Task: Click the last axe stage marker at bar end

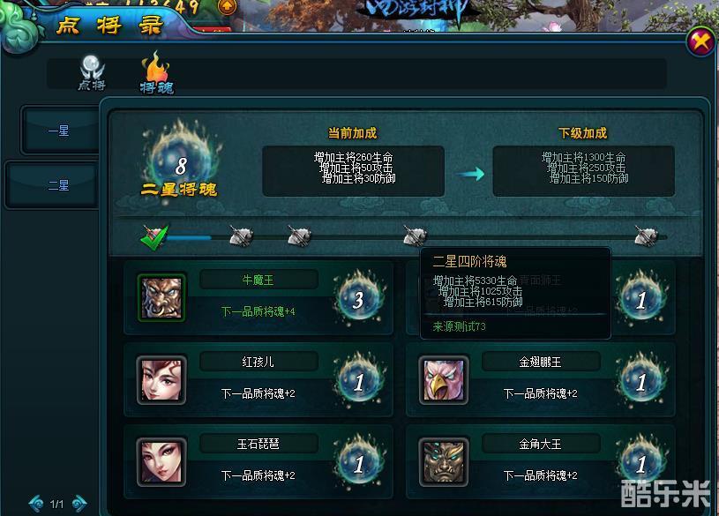Action: pyautogui.click(x=646, y=236)
